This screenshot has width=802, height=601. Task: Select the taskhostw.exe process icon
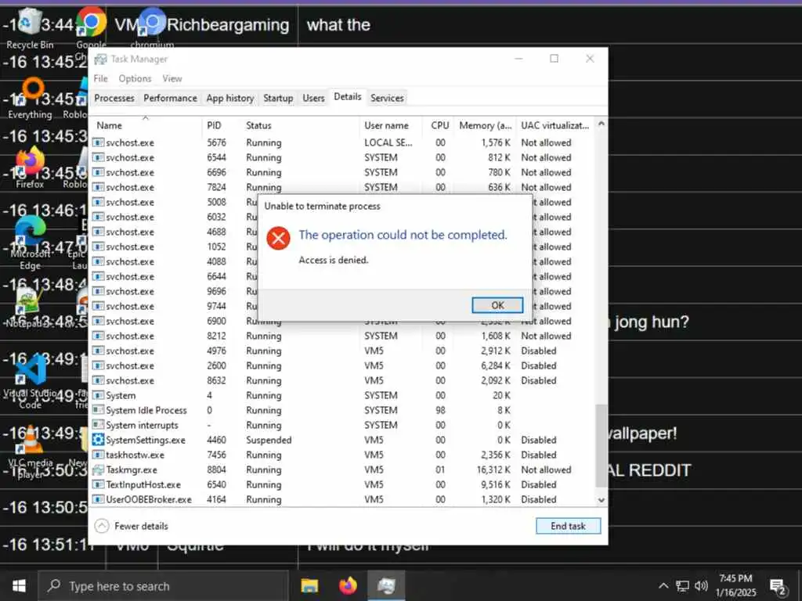pos(98,455)
